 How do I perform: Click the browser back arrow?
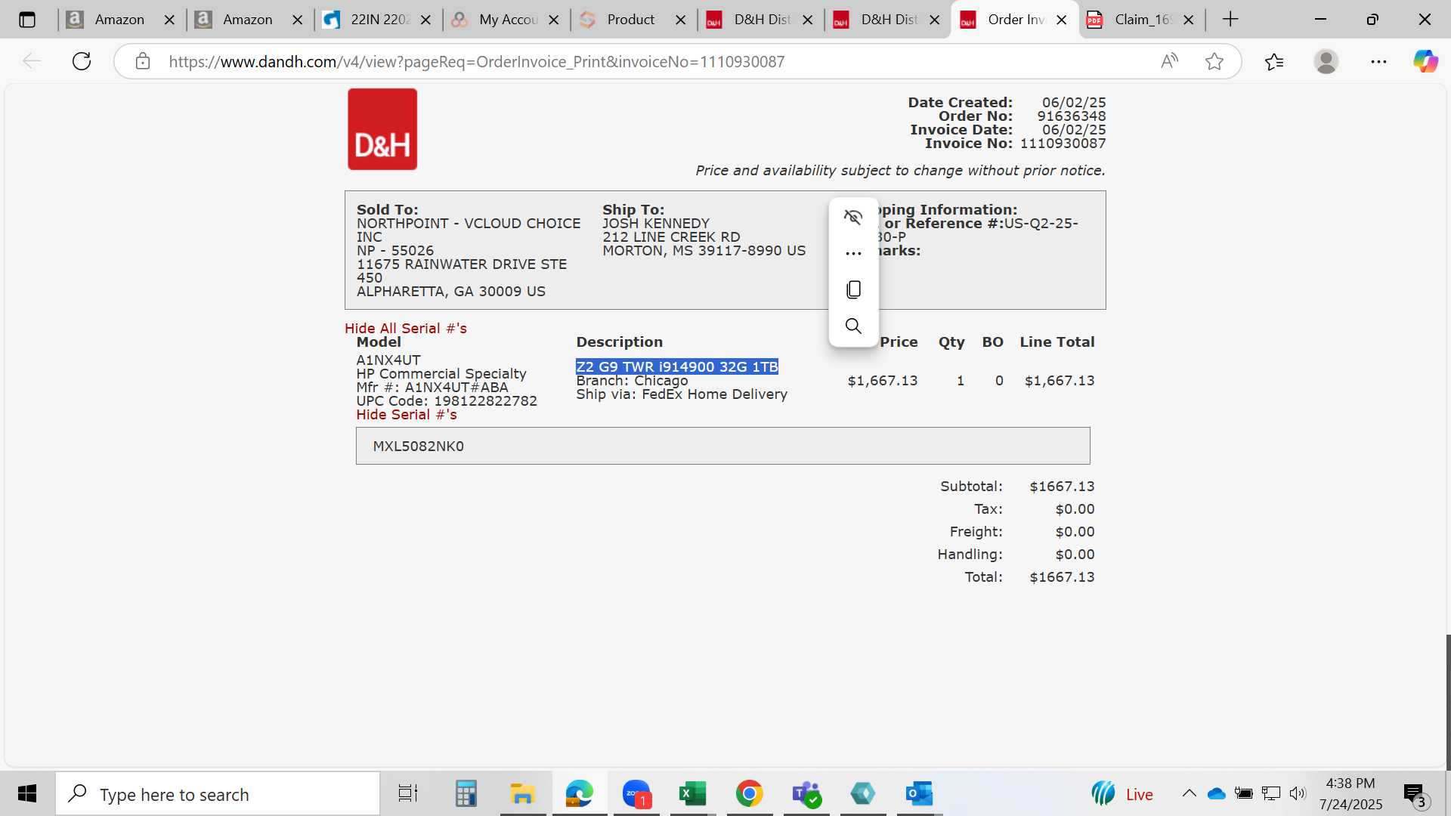point(31,61)
